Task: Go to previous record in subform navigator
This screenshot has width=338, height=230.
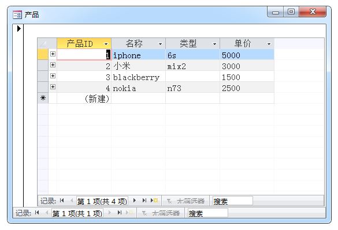Action: (72, 201)
